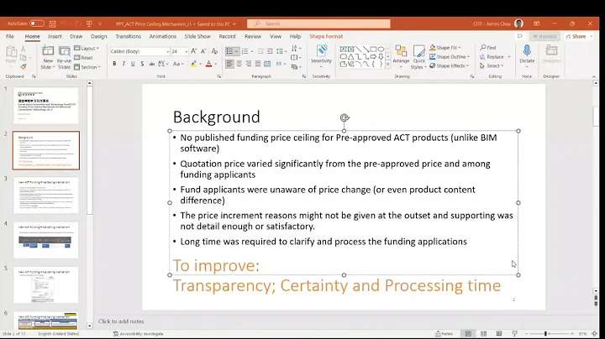Apply the red font color
The image size is (605, 339).
(208, 64)
